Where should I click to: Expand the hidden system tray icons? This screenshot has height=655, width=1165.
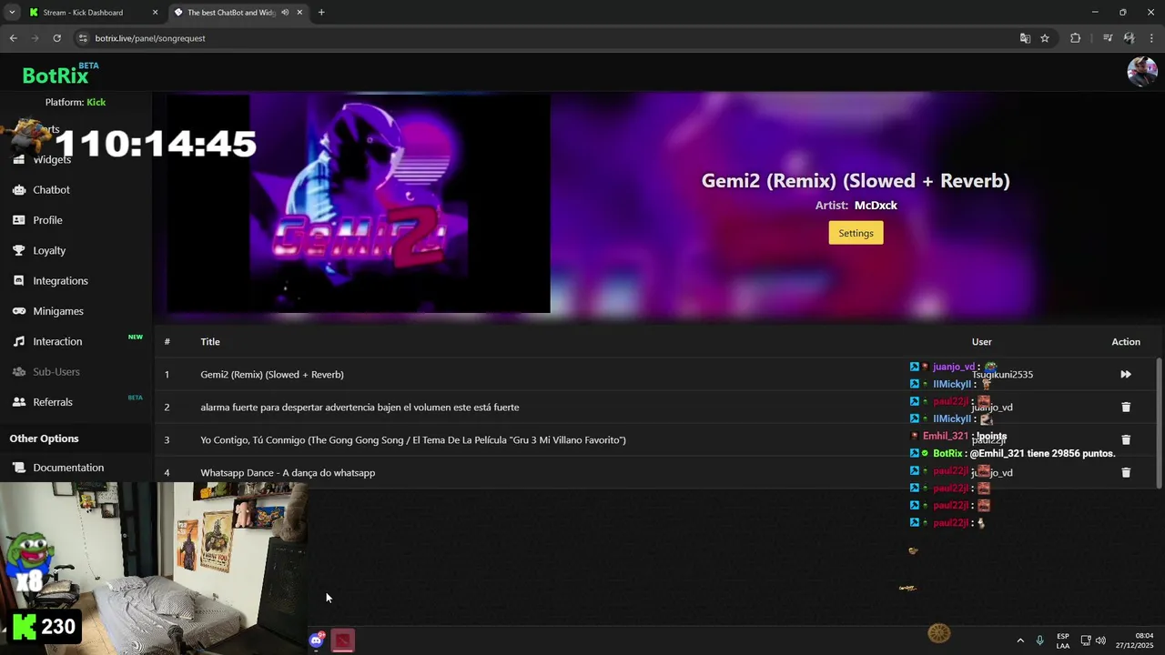coord(1020,640)
